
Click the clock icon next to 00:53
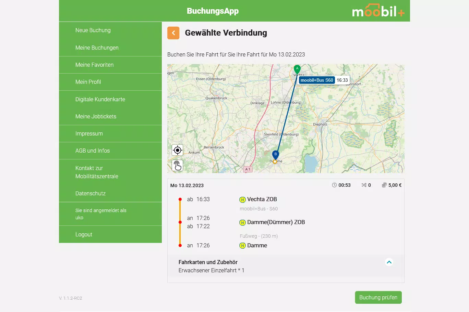point(334,185)
